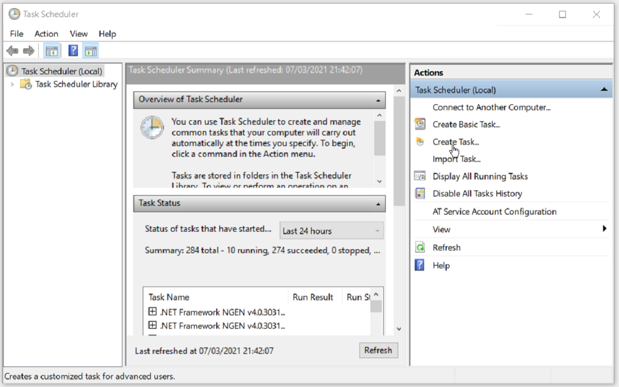Select Connect to Another Computer...

[x=492, y=107]
